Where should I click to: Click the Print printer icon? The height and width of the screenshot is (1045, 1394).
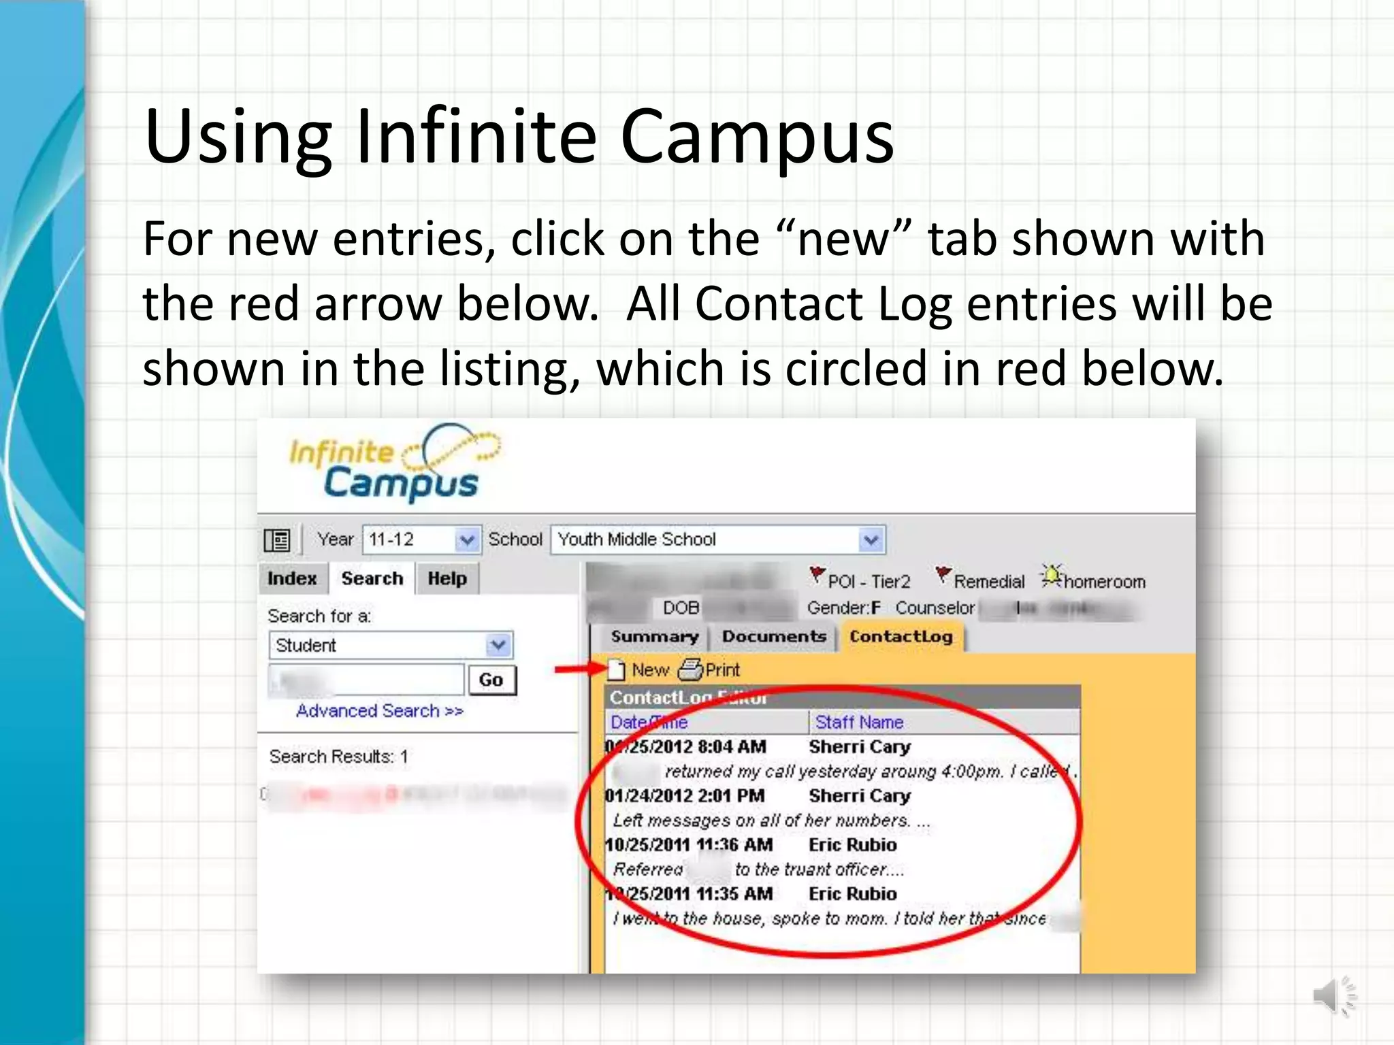point(690,669)
